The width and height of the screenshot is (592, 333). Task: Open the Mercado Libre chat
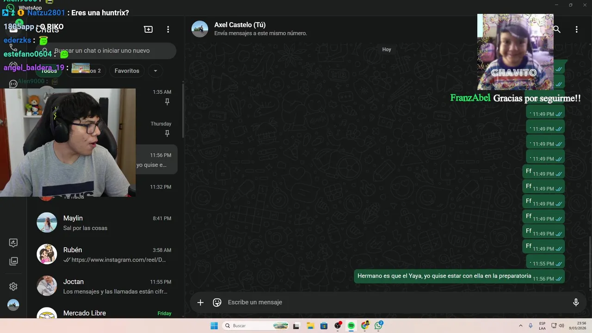(x=105, y=313)
